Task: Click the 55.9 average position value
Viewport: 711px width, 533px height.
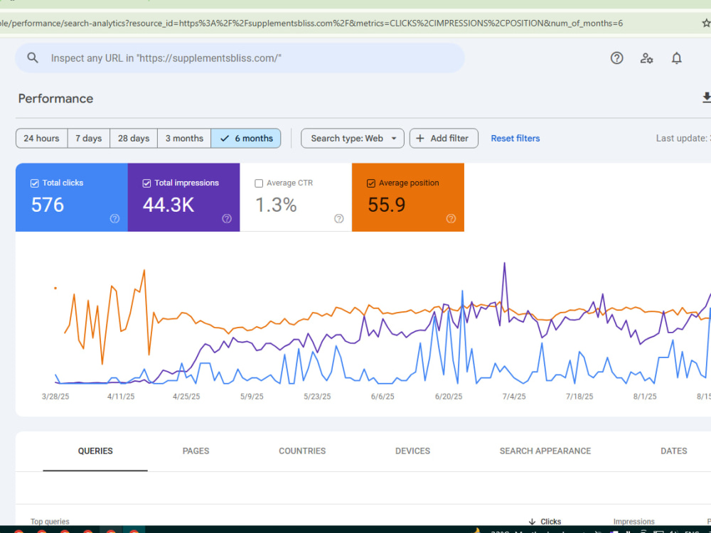Action: 386,205
